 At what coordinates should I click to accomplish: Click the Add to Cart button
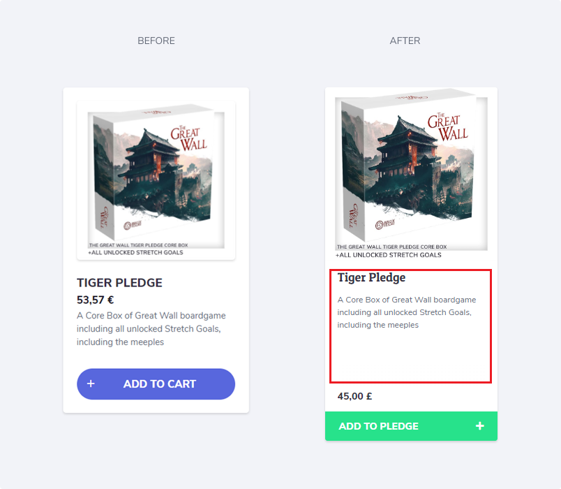156,384
